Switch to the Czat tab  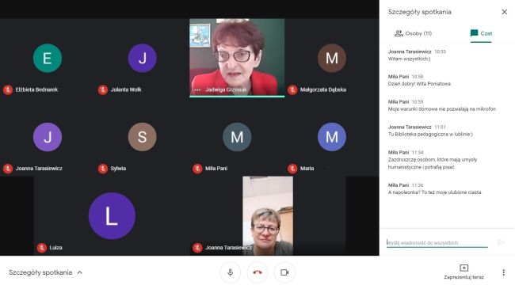(x=481, y=33)
